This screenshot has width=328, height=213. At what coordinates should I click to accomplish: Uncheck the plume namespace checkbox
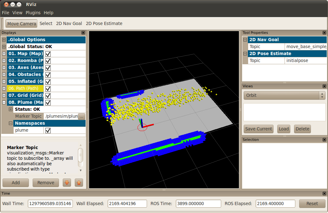48,130
